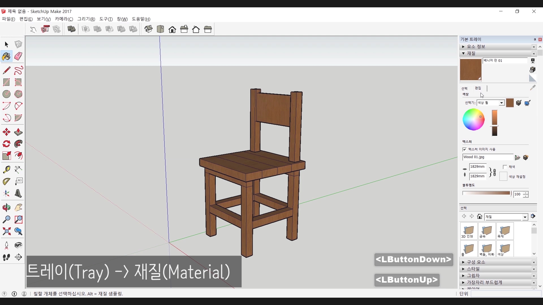Switch to the 선택 tab in materials
The image size is (543, 305).
[x=464, y=88]
